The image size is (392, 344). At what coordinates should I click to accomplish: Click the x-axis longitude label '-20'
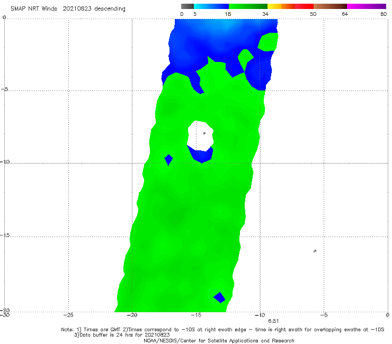point(132,315)
